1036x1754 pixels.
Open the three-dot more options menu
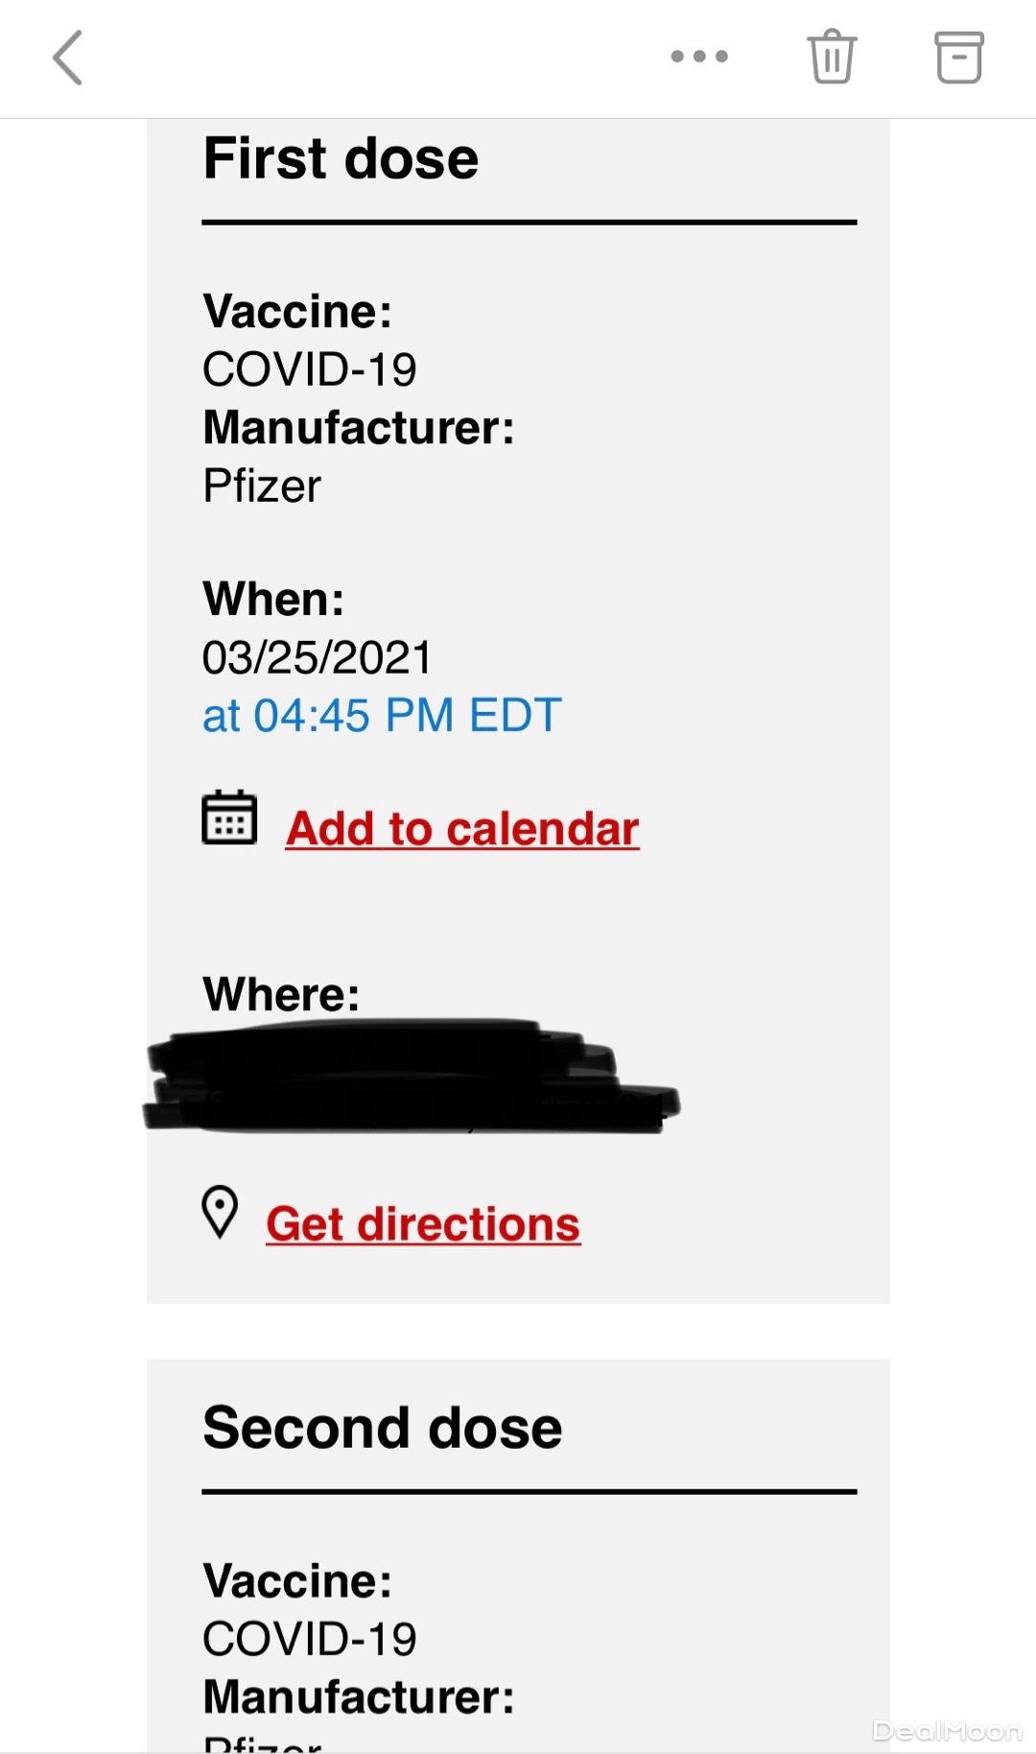(699, 57)
